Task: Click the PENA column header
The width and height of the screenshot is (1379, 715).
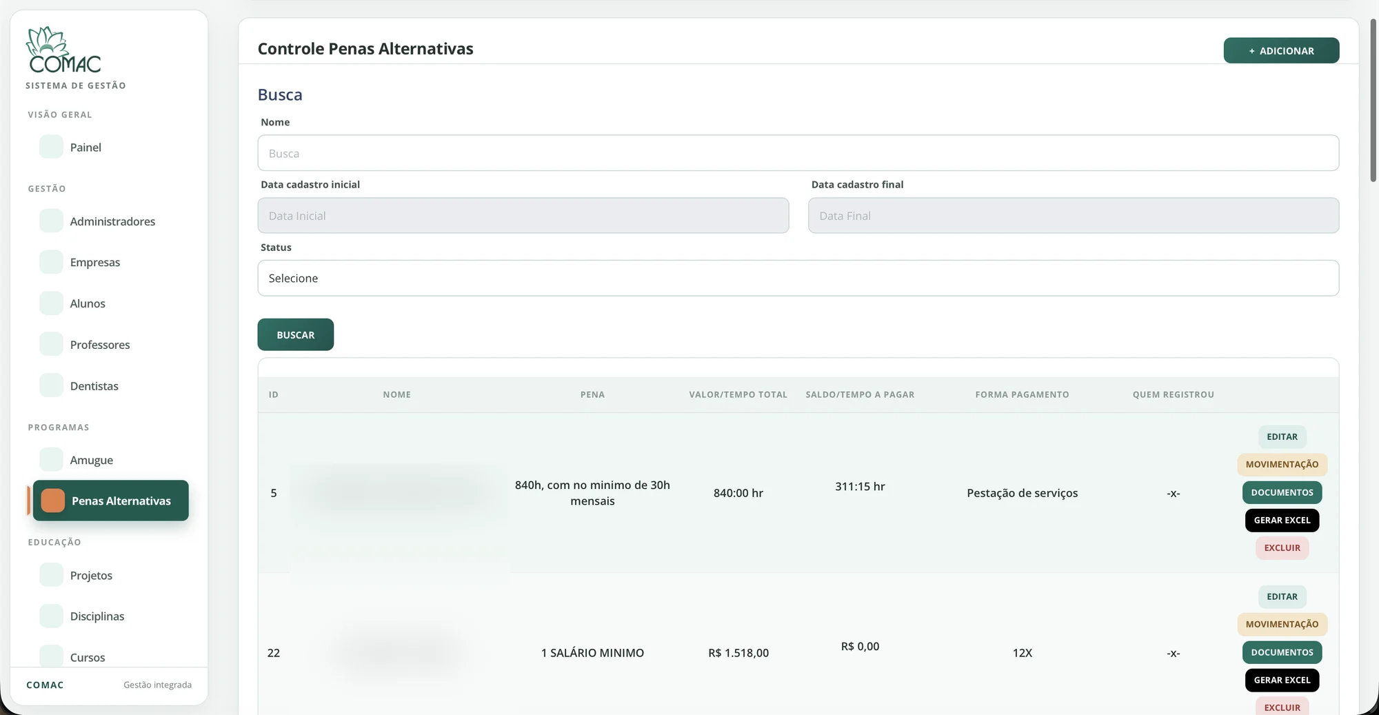Action: [592, 394]
